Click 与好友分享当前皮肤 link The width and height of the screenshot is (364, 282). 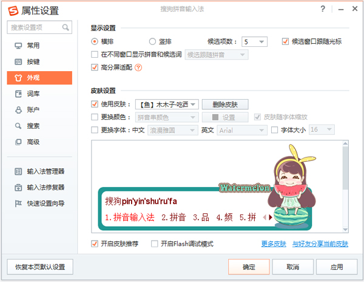click(x=320, y=244)
